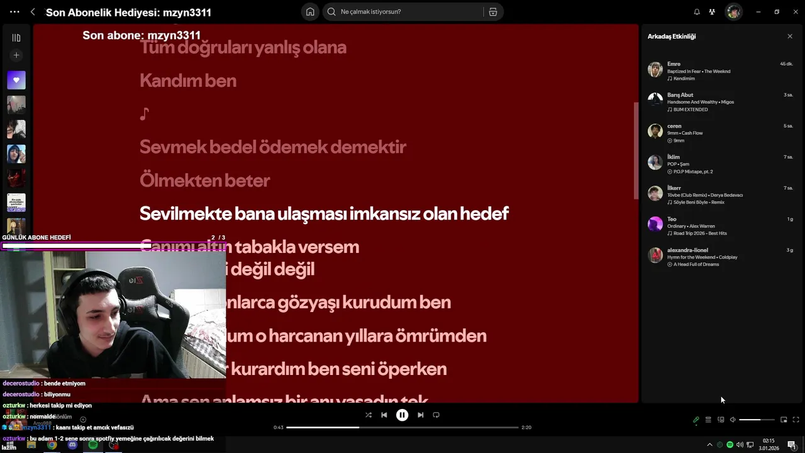The height and width of the screenshot is (453, 805).
Task: Close the Arkadaş Etkinliği panel
Action: [790, 36]
